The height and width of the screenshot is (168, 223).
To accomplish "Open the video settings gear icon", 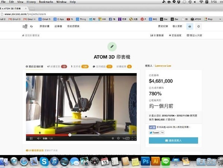I will 118,138.
